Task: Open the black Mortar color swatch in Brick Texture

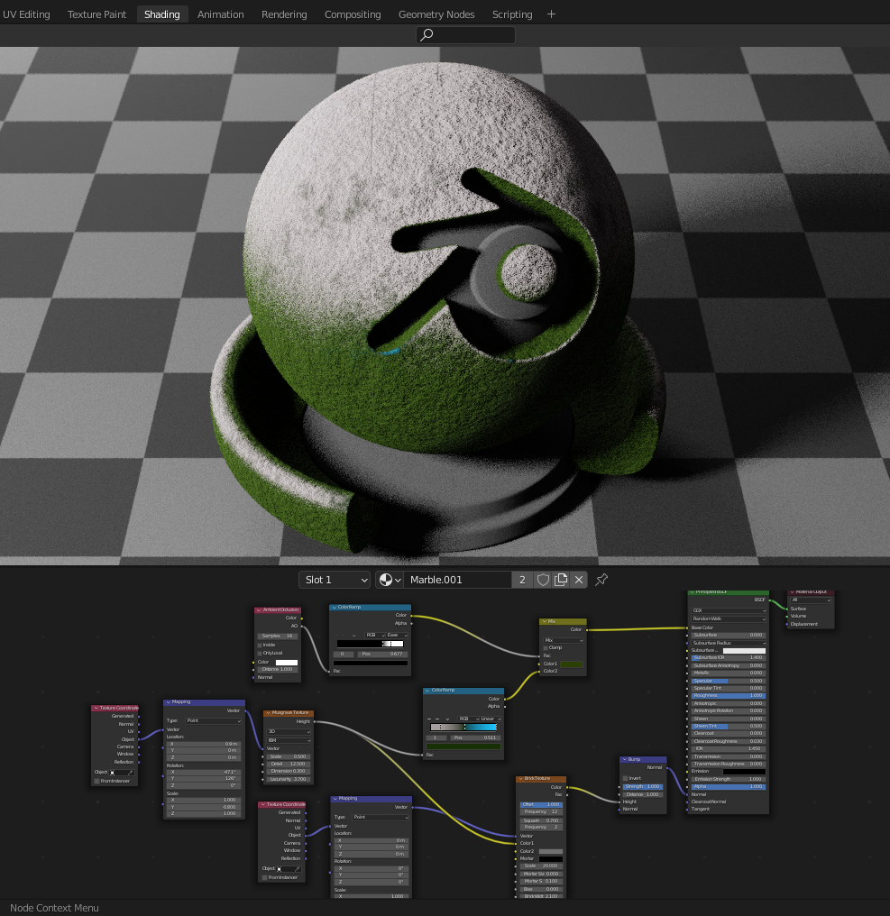Action: pyautogui.click(x=550, y=858)
